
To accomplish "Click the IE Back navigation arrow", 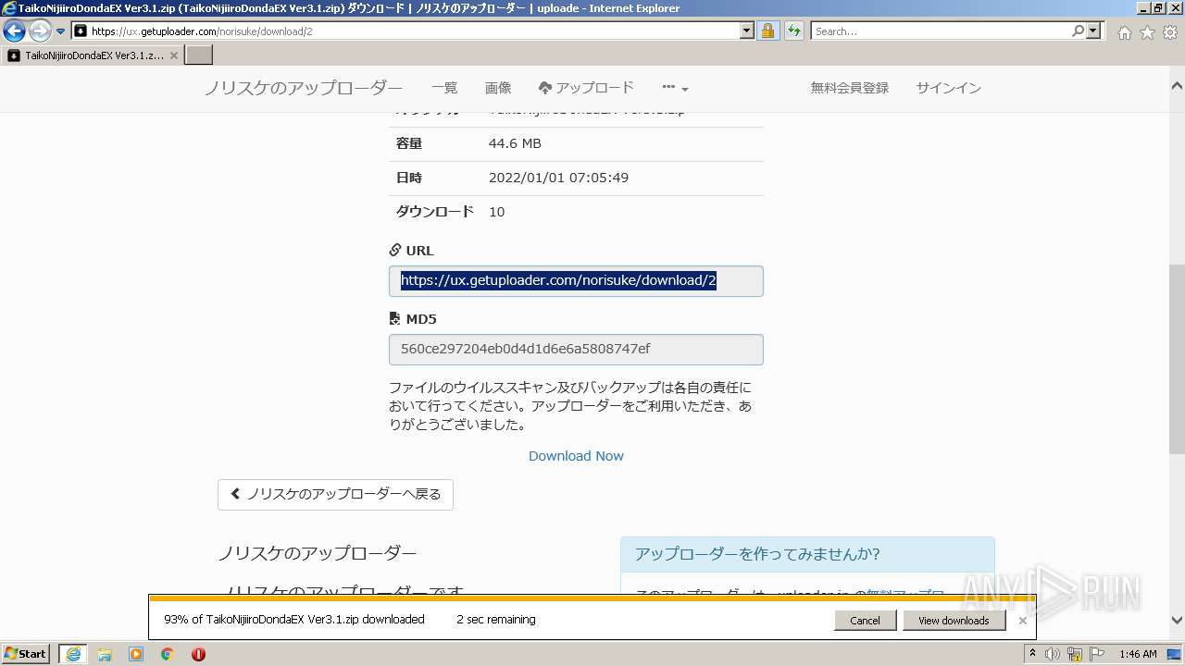I will [x=15, y=31].
